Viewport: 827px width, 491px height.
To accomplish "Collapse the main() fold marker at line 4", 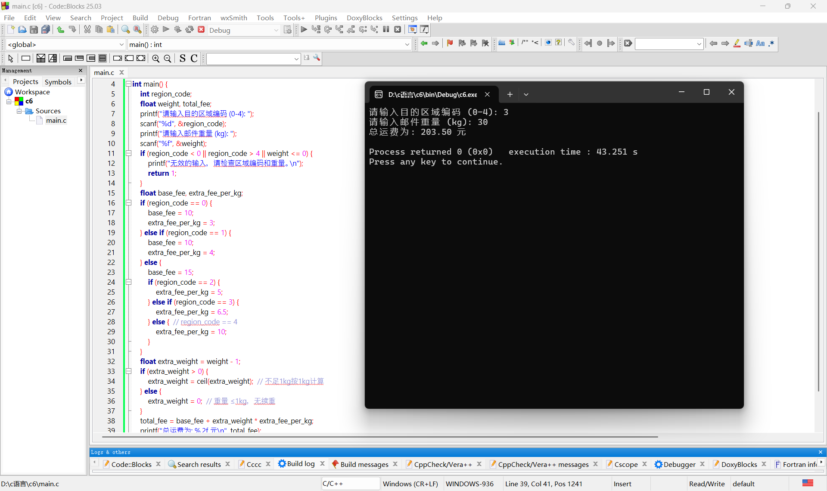I will click(128, 84).
